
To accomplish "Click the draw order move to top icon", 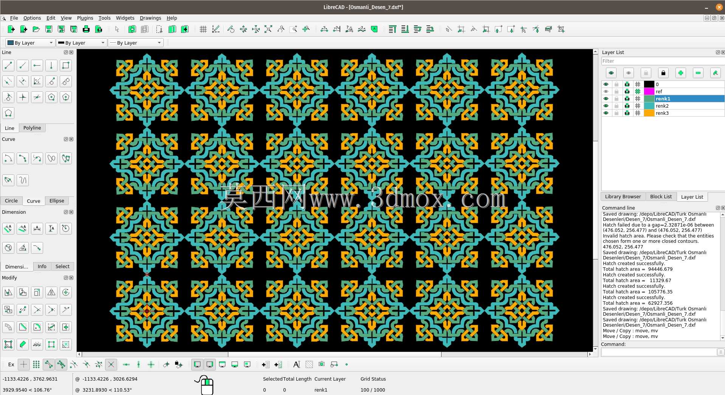I will point(392,29).
